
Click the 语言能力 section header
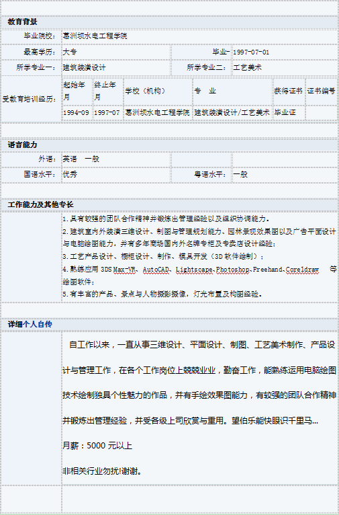click(x=22, y=145)
